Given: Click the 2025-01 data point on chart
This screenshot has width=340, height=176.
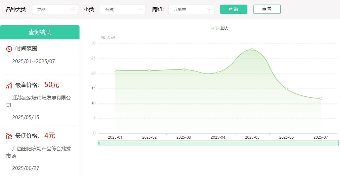Looking at the screenshot, I should (115, 70).
